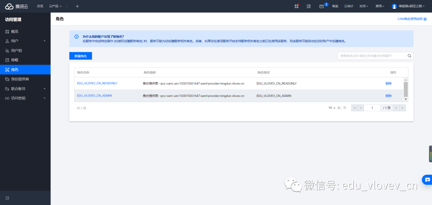
Task: Open the message mail icon
Action: pyautogui.click(x=321, y=6)
